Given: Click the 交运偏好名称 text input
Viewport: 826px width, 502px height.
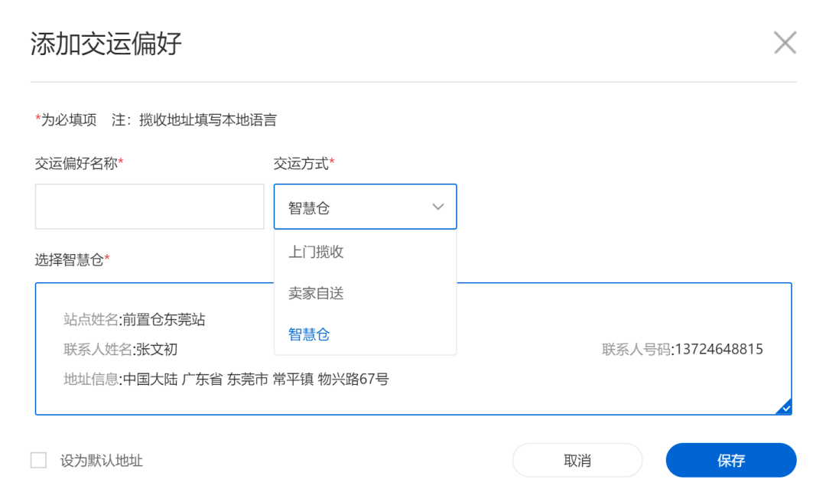Looking at the screenshot, I should [149, 207].
